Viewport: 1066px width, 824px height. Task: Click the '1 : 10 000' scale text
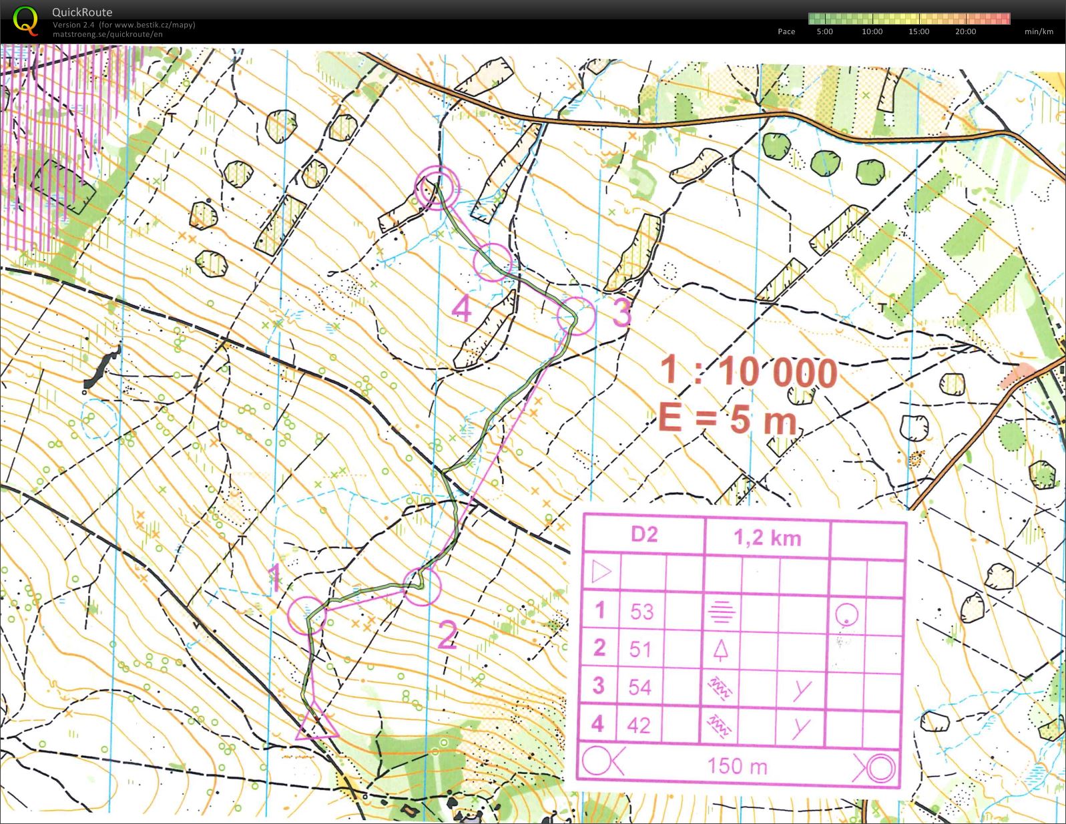(x=748, y=371)
